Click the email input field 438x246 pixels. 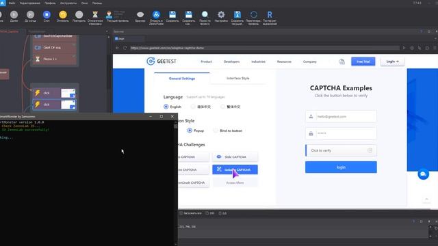point(341,117)
